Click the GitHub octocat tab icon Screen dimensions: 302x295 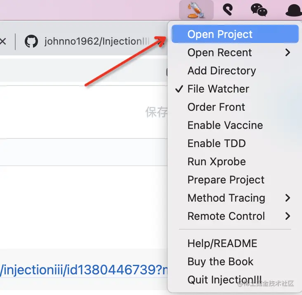coord(31,41)
